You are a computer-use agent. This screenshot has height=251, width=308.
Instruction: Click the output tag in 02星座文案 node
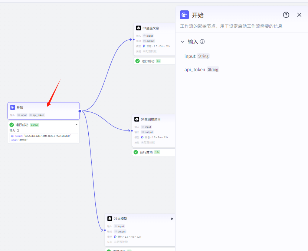(x=149, y=41)
